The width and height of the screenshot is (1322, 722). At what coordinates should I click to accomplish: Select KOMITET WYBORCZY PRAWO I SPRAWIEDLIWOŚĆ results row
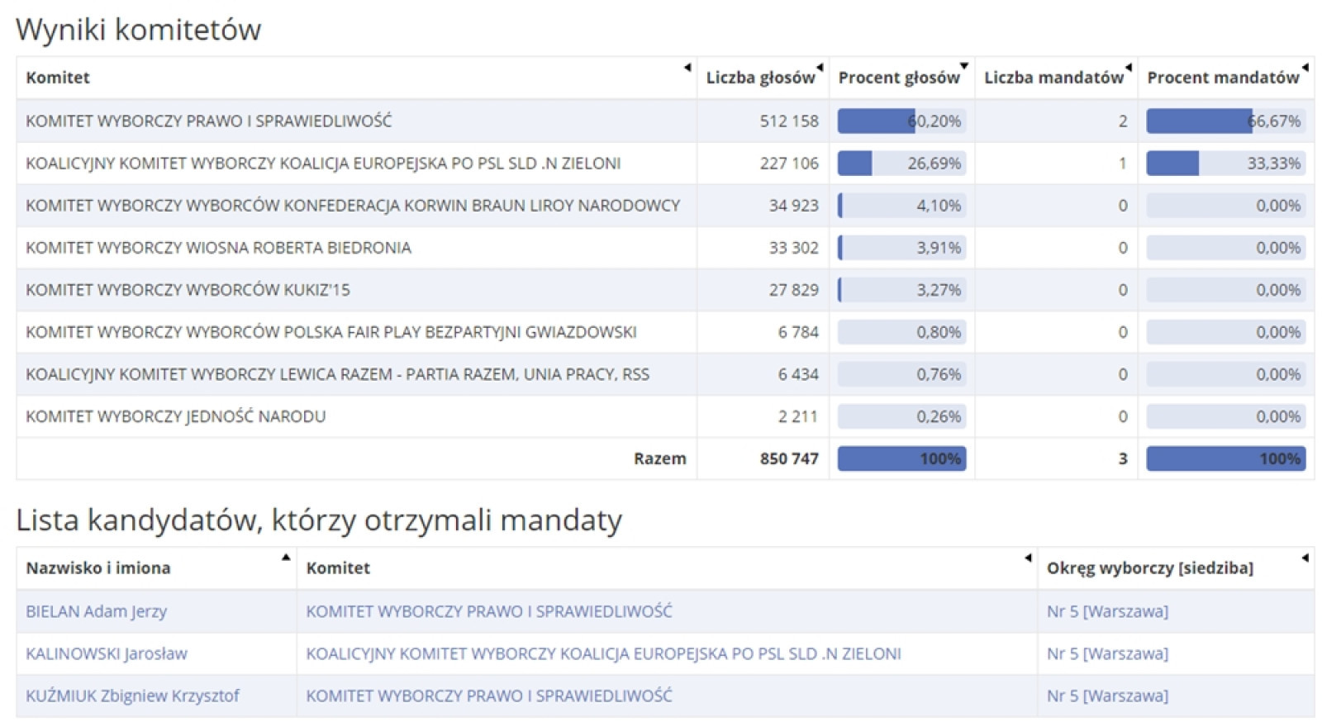pyautogui.click(x=665, y=121)
